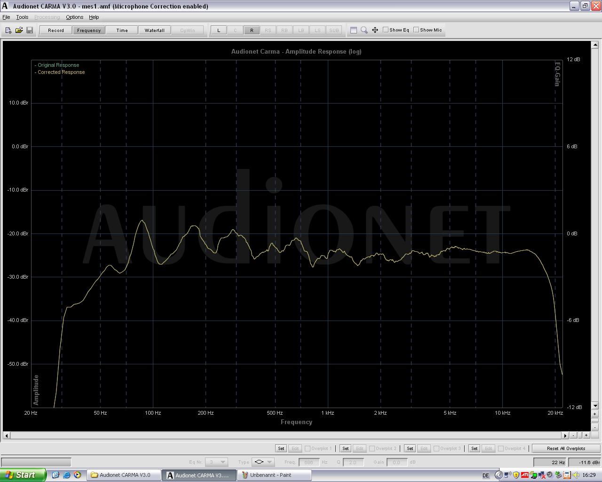Viewport: 602px width, 482px height.
Task: Click Set button for Overplot 1
Action: pos(281,449)
